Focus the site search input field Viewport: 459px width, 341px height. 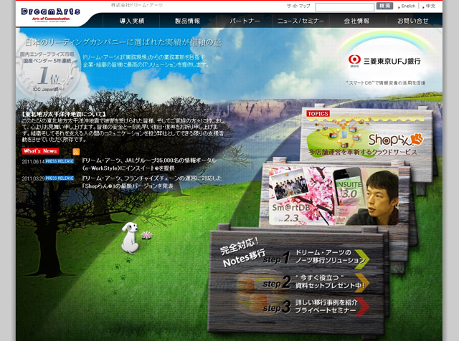tap(344, 6)
